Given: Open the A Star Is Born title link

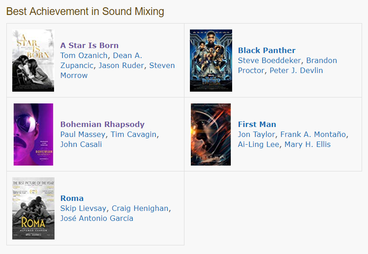Looking at the screenshot, I should [90, 45].
